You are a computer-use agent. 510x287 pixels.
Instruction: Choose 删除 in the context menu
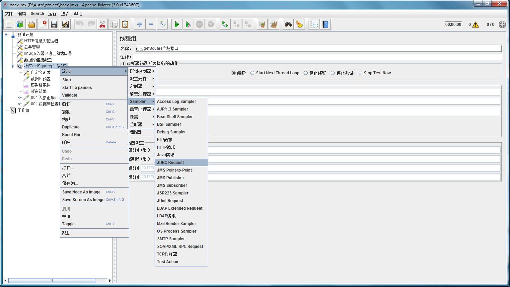pos(94,142)
